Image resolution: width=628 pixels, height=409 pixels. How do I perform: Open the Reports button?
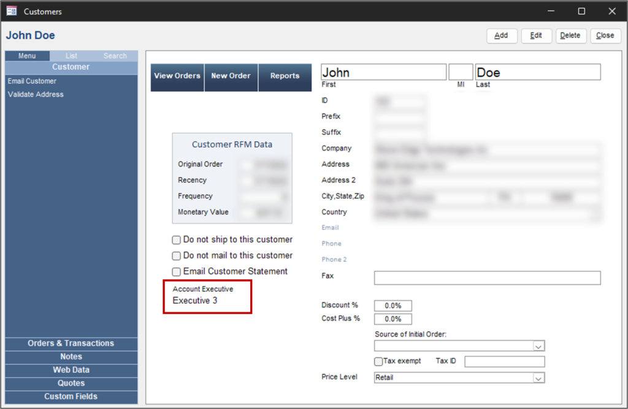(x=285, y=77)
